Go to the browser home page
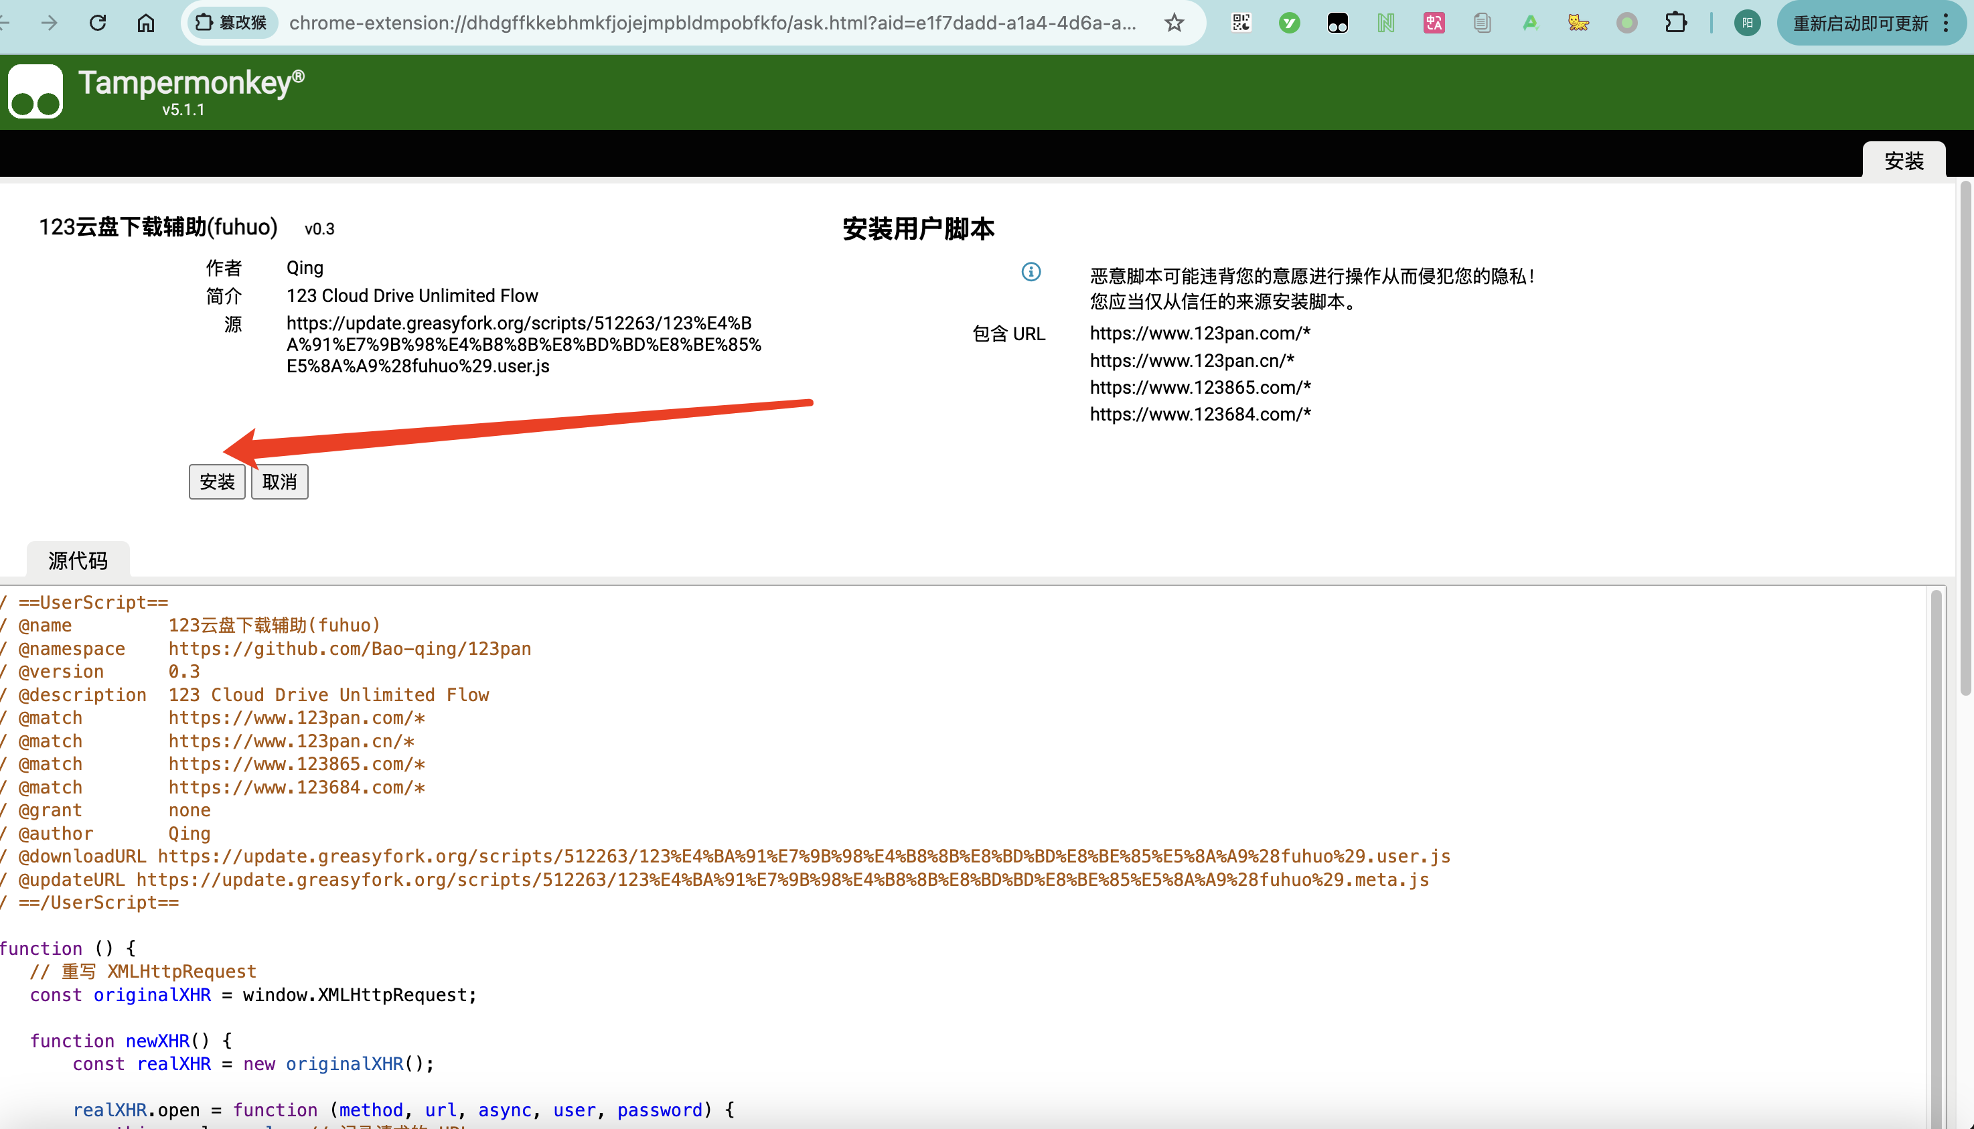Image resolution: width=1974 pixels, height=1129 pixels. [146, 23]
